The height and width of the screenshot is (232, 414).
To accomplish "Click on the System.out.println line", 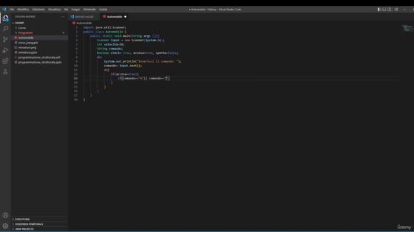I will pyautogui.click(x=142, y=61).
